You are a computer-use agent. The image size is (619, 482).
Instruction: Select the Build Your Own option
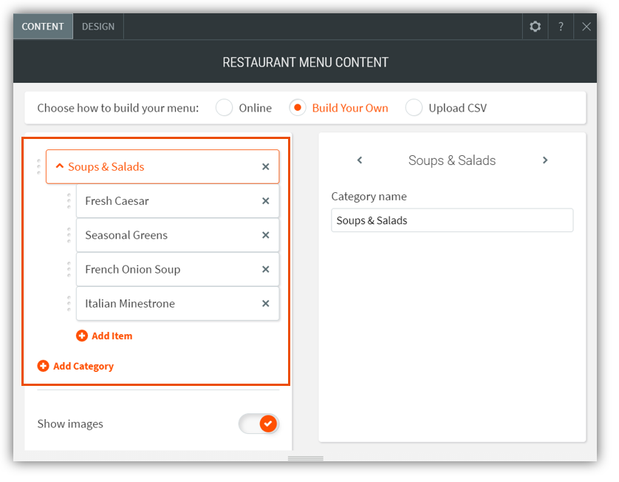click(x=298, y=108)
